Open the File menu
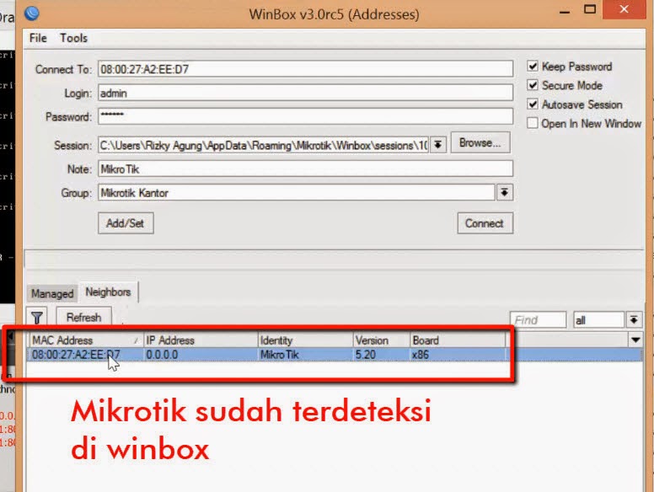Viewport: 654px width, 492px height. tap(38, 38)
